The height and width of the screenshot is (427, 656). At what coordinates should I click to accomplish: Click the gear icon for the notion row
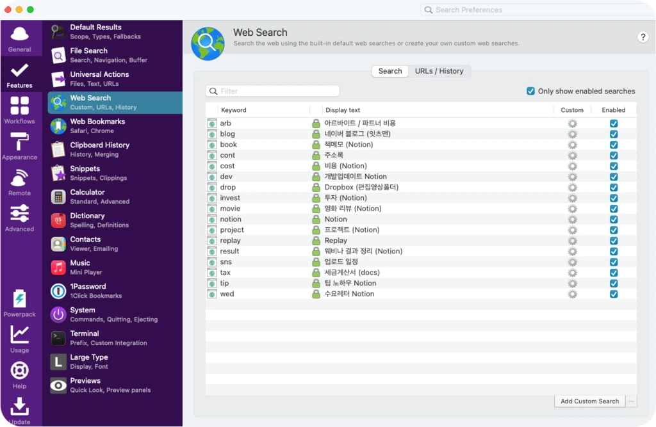(572, 219)
